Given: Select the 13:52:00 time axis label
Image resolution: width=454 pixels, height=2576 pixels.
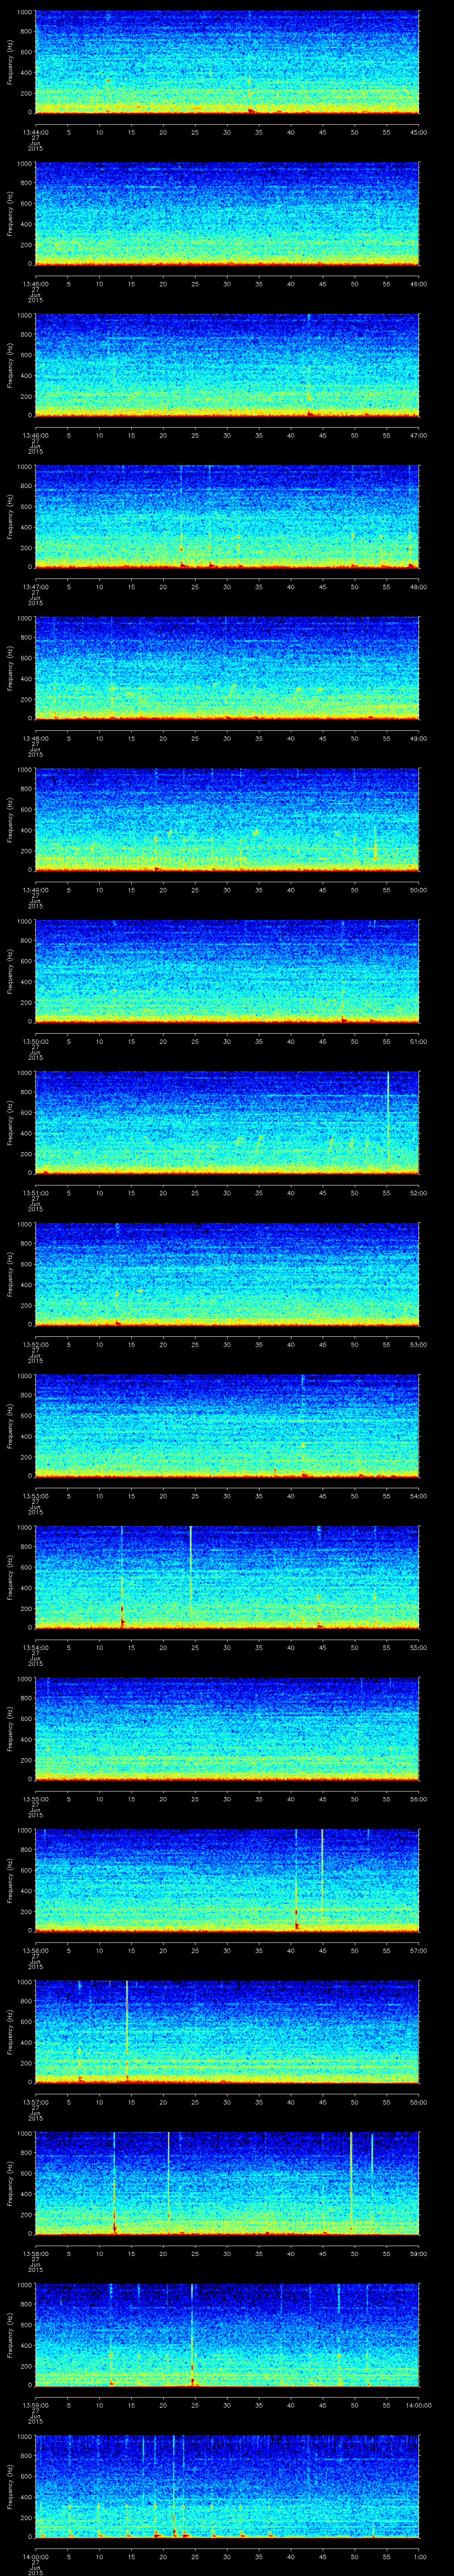Looking at the screenshot, I should point(35,1344).
